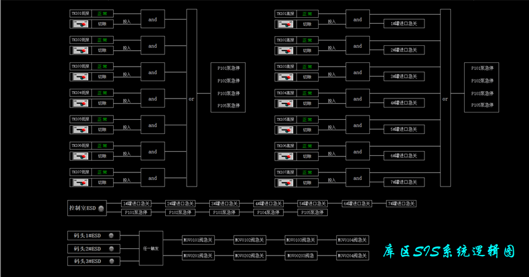Click the TK107高报 switch icon
The width and height of the screenshot is (529, 277).
(x=285, y=183)
